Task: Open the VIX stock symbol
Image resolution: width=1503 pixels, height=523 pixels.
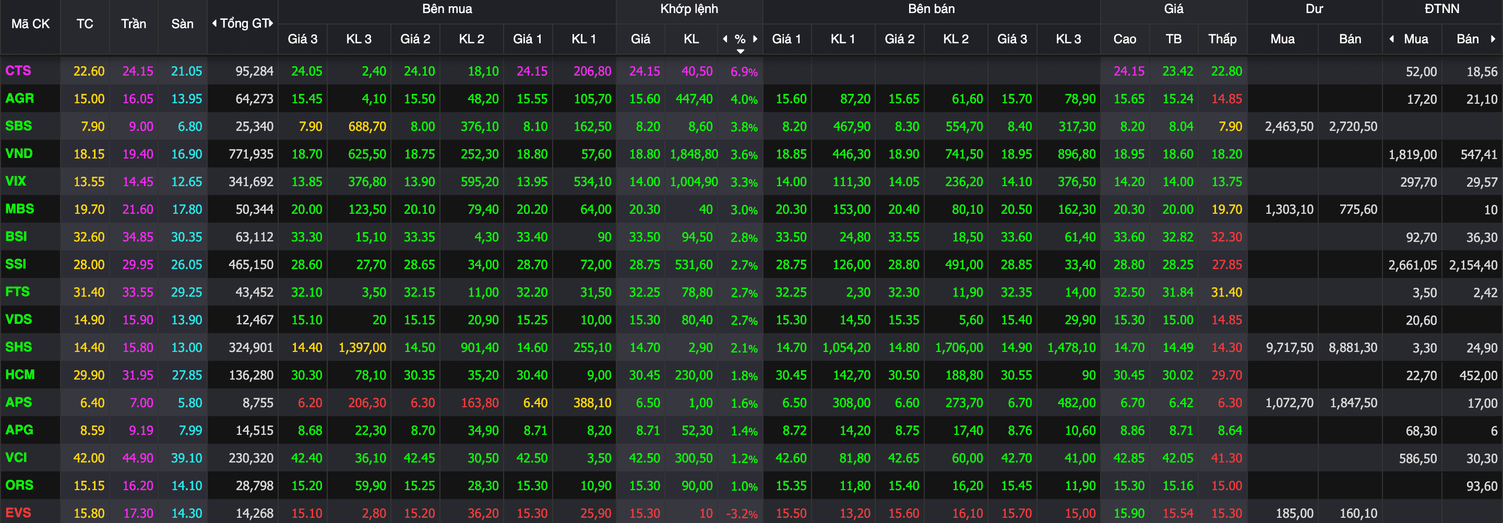Action: tap(16, 181)
